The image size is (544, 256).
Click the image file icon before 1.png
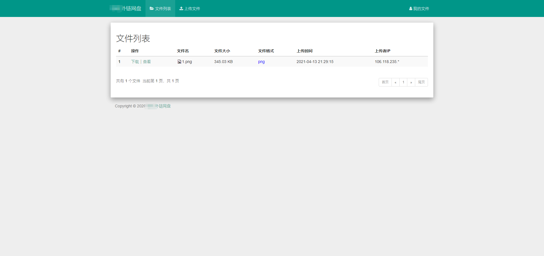(179, 62)
